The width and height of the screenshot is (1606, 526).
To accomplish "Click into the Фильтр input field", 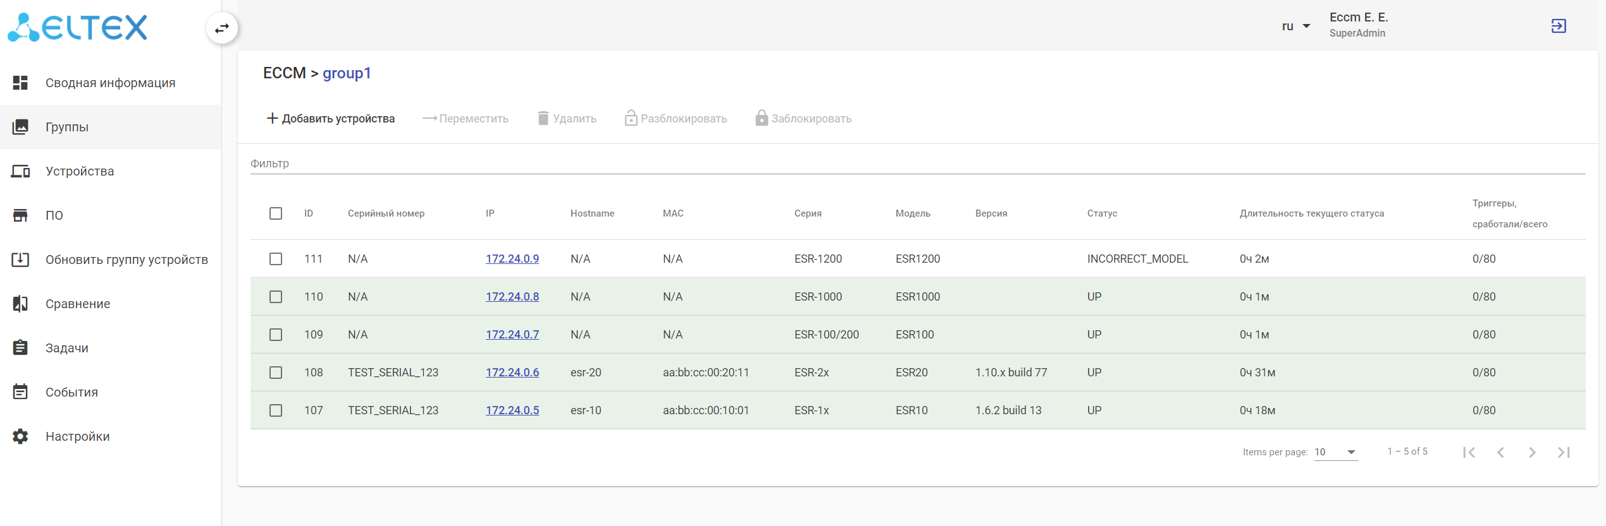I will 917,164.
